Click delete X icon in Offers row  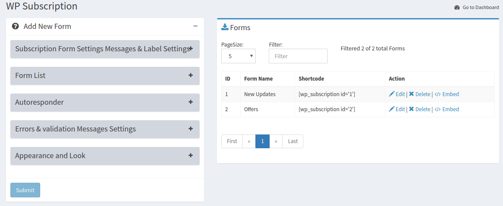[411, 109]
